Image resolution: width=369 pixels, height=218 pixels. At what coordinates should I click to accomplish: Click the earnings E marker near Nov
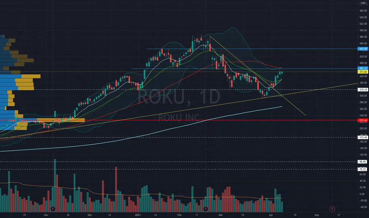click(53, 208)
